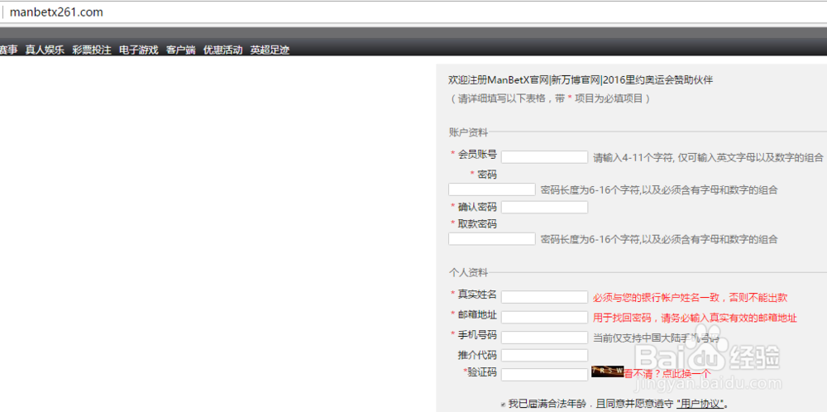Click the 取款密码 input field
Image resolution: width=827 pixels, height=412 pixels.
[x=491, y=239]
